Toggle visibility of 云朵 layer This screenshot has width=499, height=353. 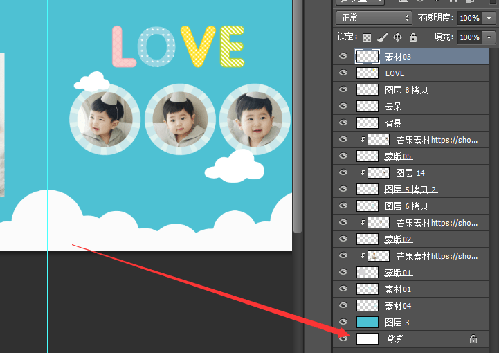point(343,106)
